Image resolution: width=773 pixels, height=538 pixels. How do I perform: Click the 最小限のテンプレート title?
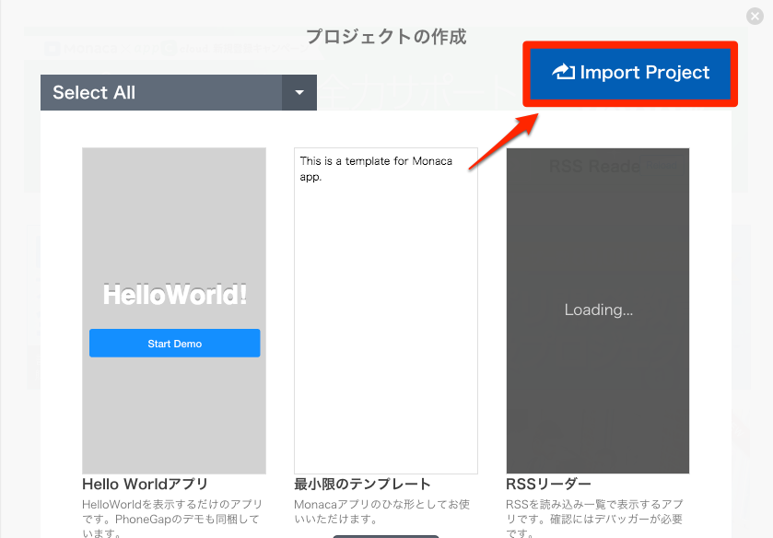tap(362, 485)
